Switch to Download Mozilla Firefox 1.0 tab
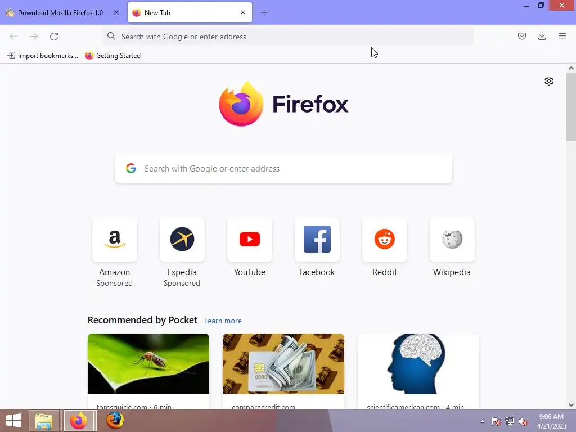Screen dimensions: 576x432 pyautogui.click(x=61, y=13)
